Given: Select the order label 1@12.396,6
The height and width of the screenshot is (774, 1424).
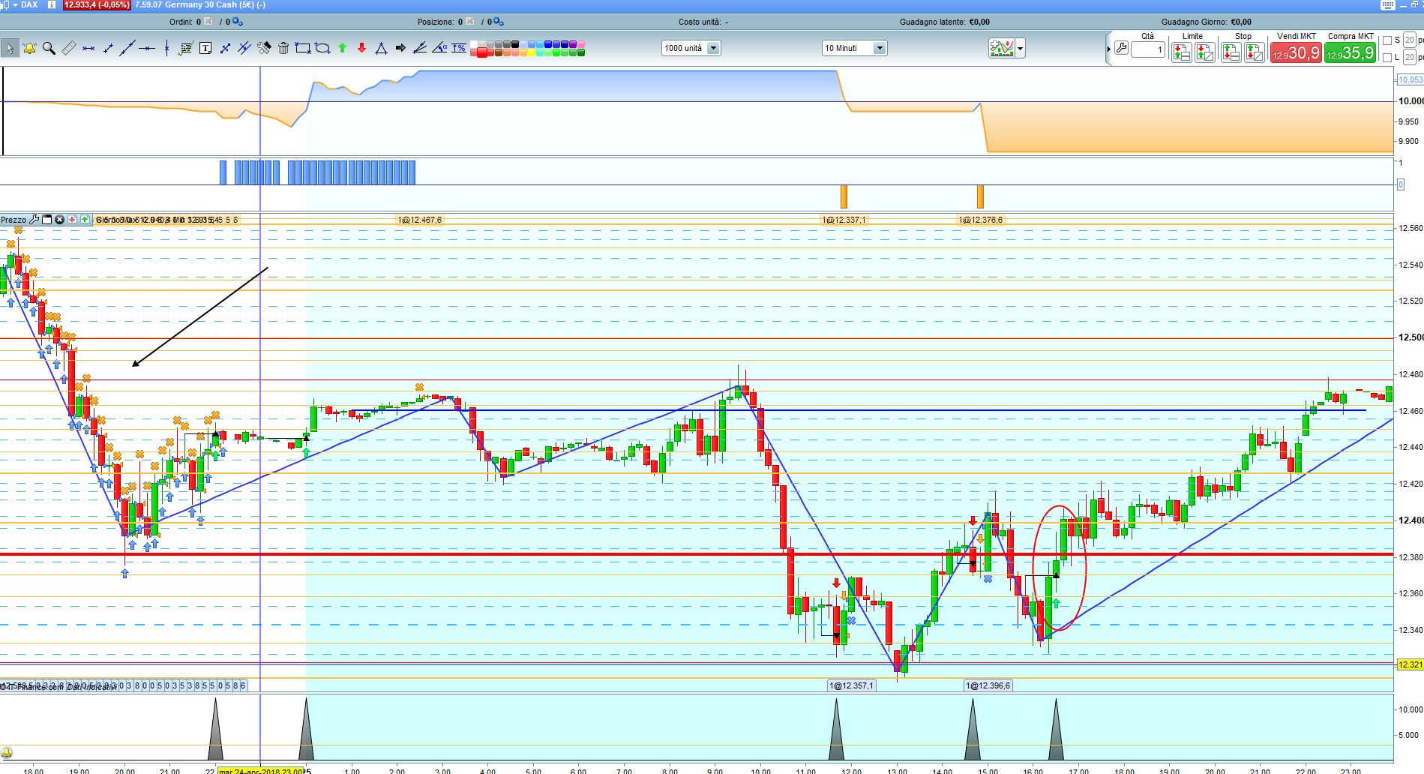Looking at the screenshot, I should (988, 685).
